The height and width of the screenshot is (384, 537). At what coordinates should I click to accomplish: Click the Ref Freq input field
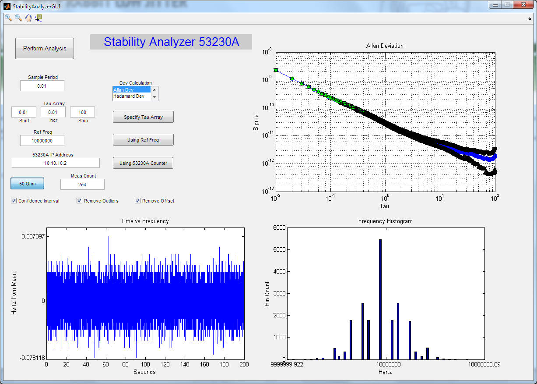point(42,140)
